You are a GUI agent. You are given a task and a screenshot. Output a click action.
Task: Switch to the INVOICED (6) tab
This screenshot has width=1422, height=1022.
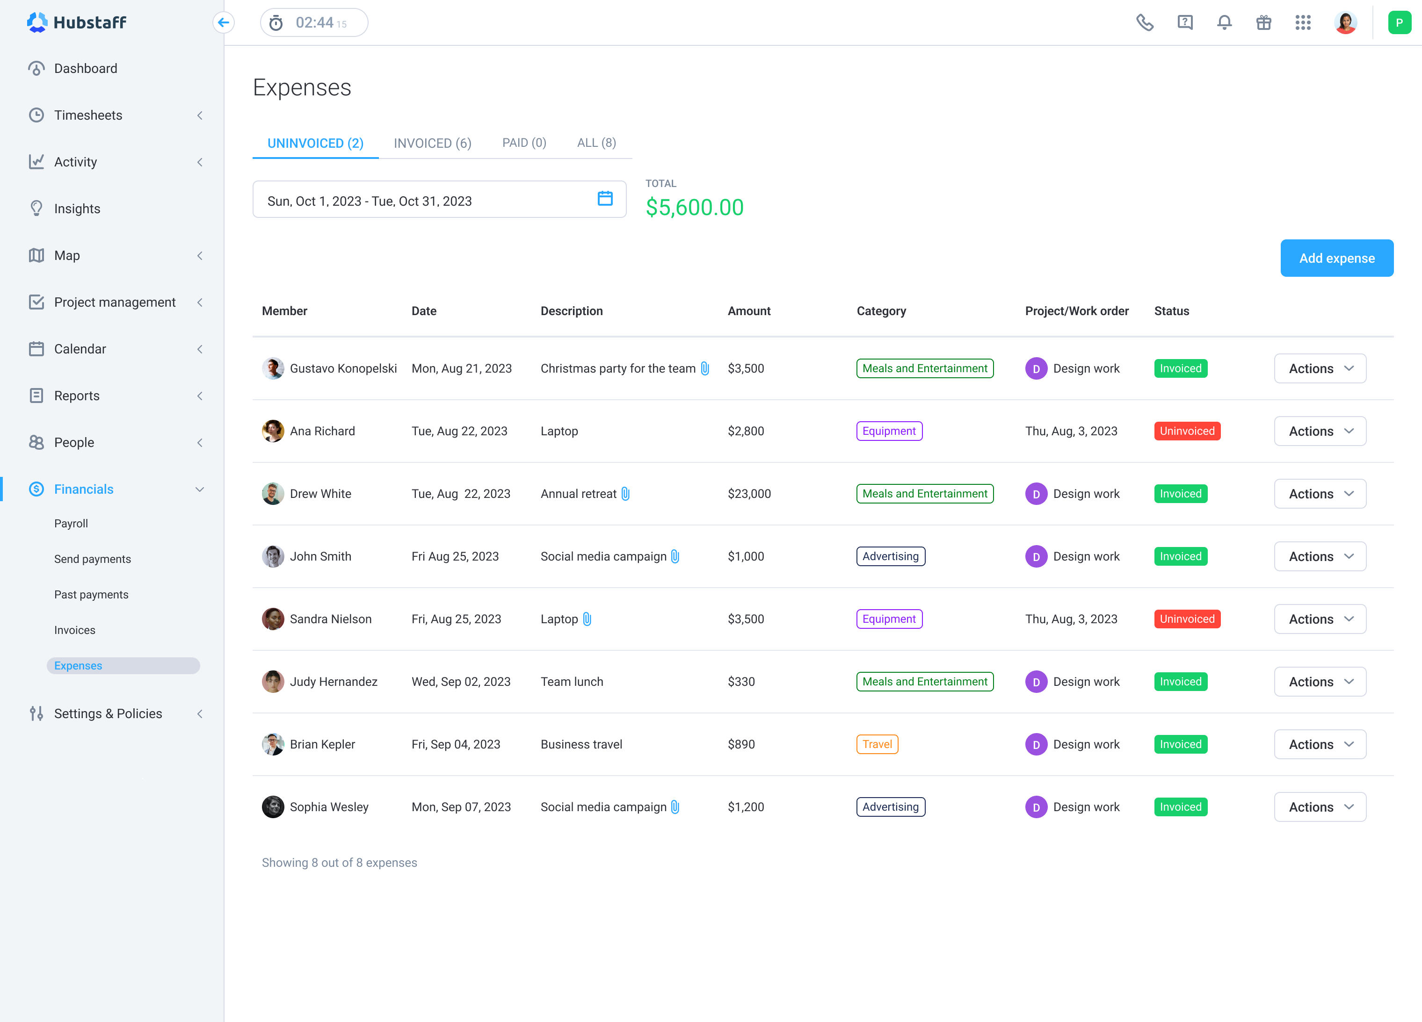[x=432, y=143]
